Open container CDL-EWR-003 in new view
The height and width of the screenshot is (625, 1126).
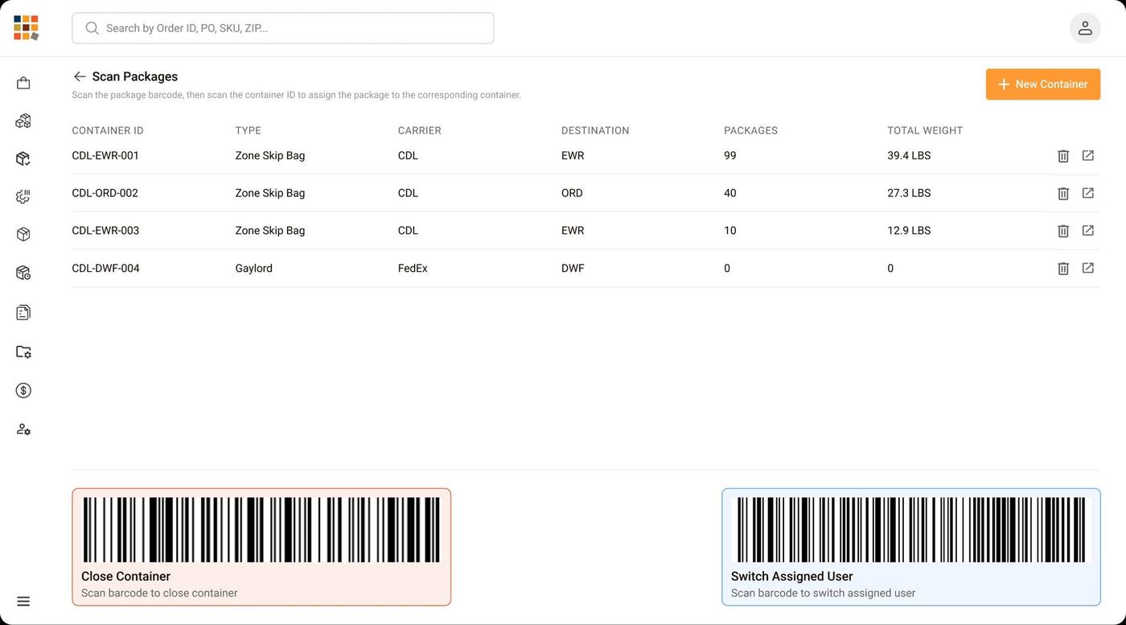click(1088, 230)
